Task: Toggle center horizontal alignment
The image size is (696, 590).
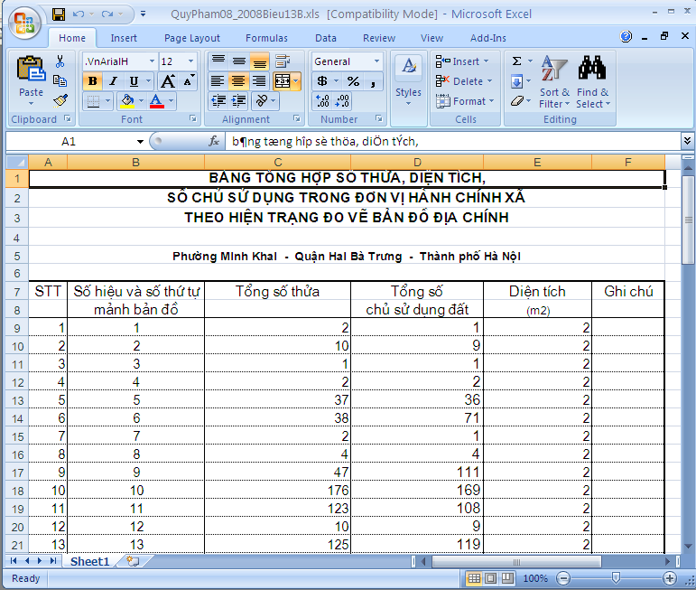Action: click(x=238, y=81)
